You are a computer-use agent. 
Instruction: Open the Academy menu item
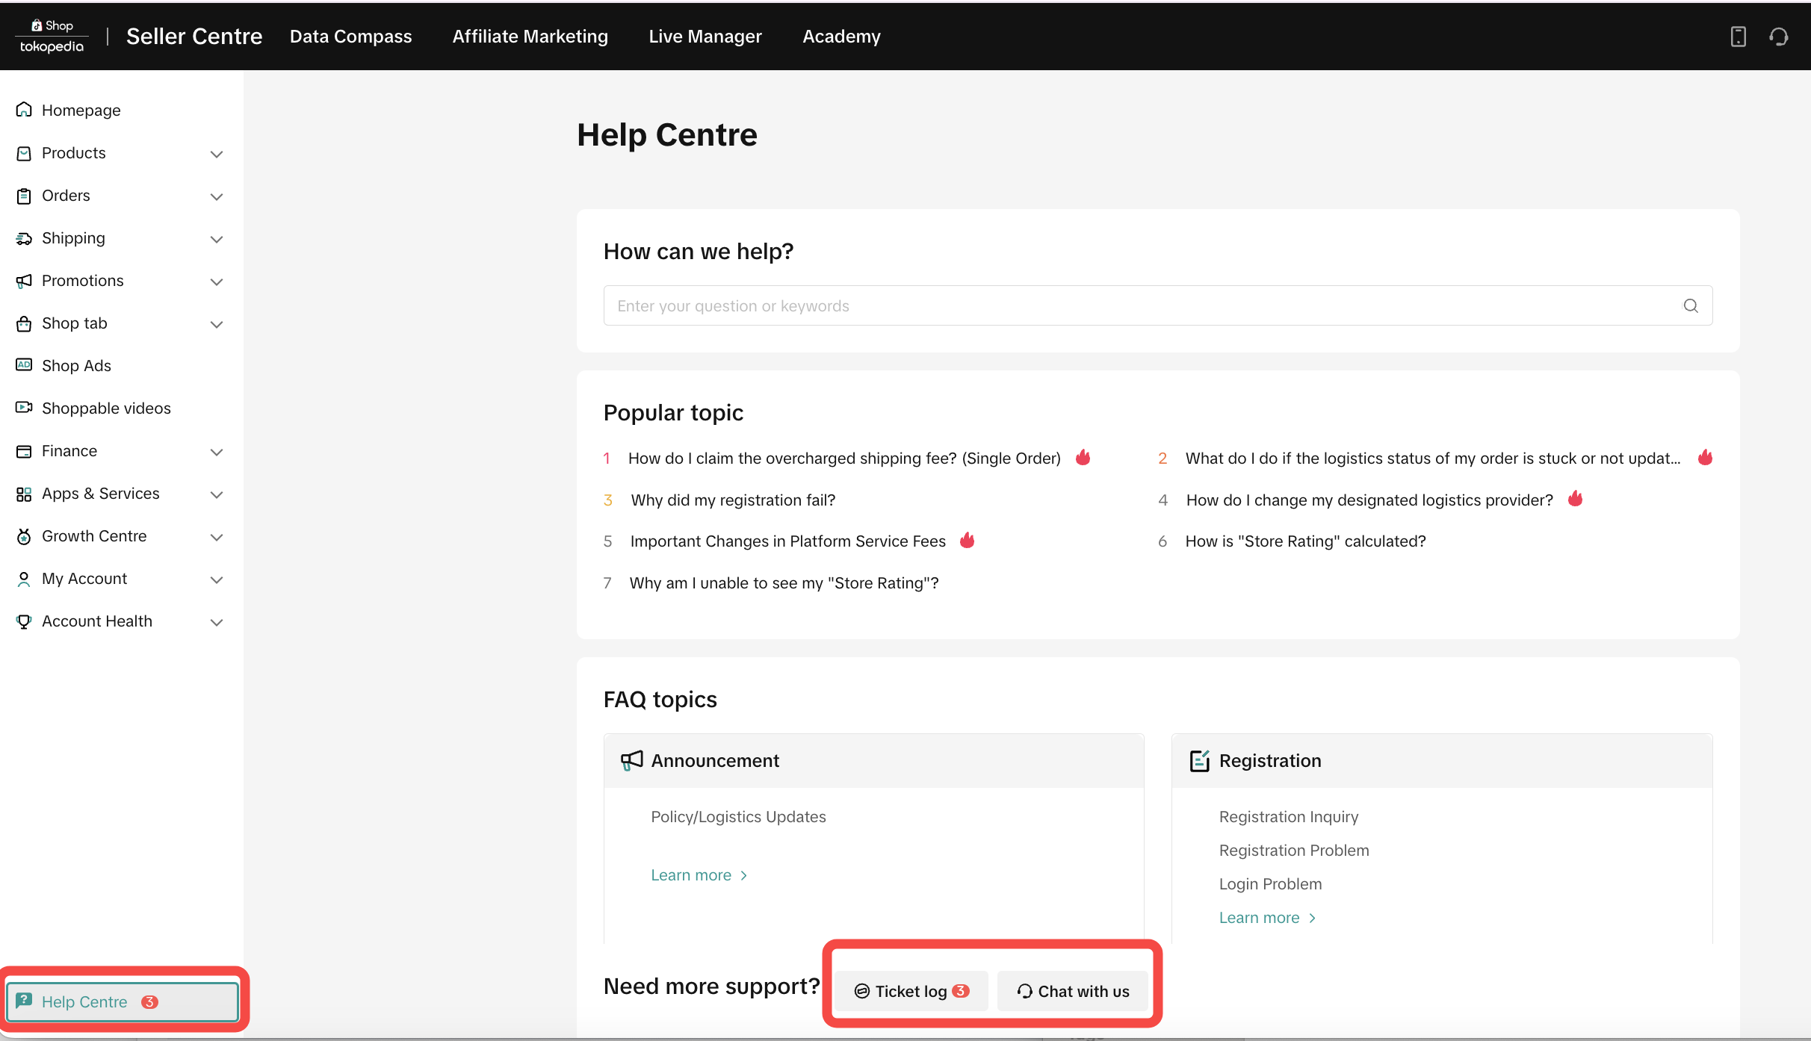tap(841, 36)
